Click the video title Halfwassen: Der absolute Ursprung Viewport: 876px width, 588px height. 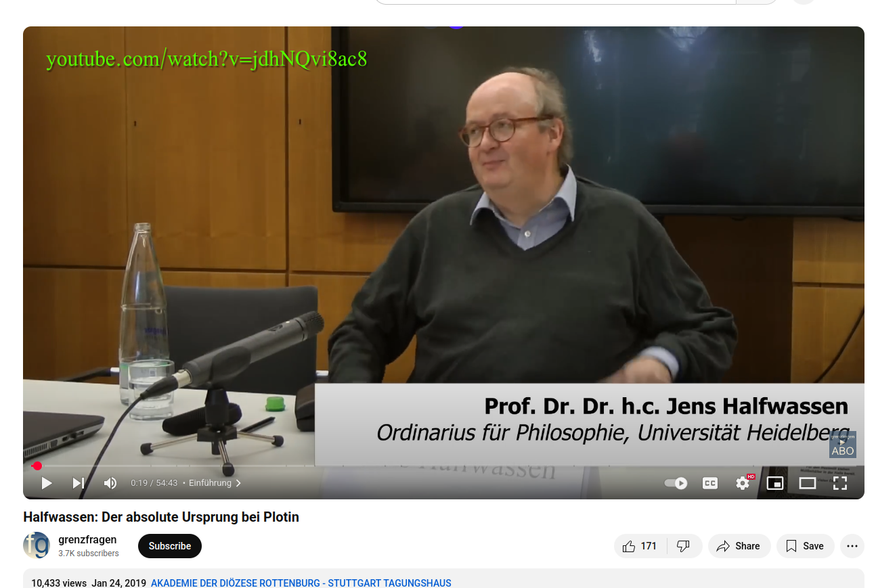coord(161,517)
